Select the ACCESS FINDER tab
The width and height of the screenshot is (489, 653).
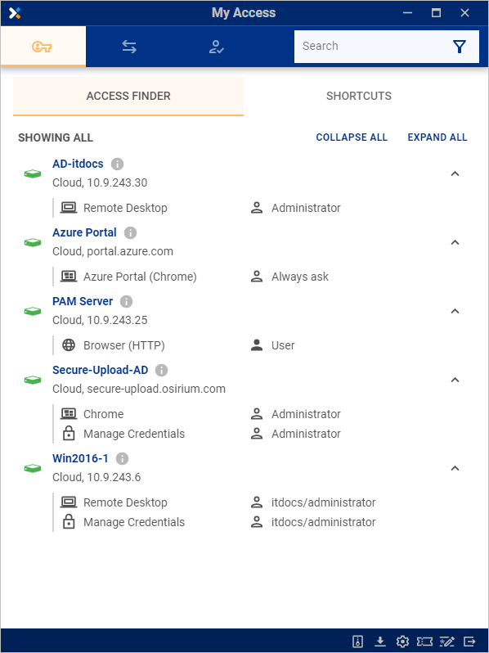pyautogui.click(x=128, y=96)
